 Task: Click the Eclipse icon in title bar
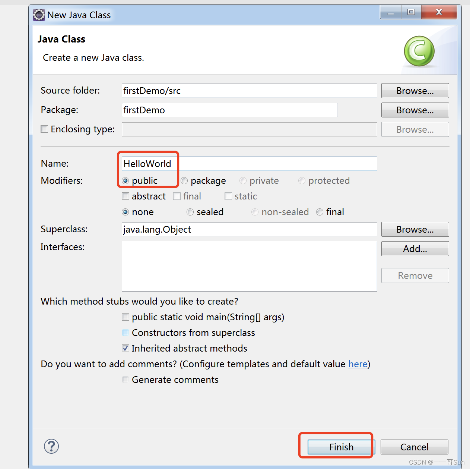39,15
